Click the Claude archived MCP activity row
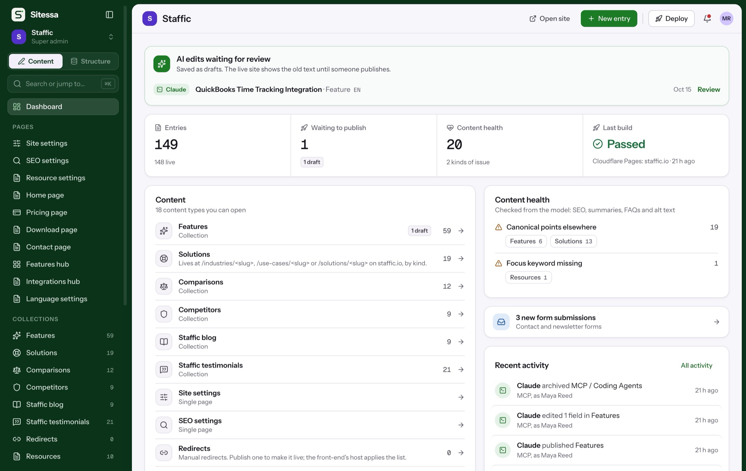The image size is (746, 471). point(606,390)
